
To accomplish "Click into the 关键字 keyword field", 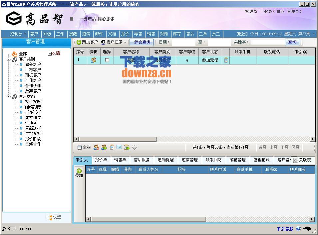I will pos(268,42).
